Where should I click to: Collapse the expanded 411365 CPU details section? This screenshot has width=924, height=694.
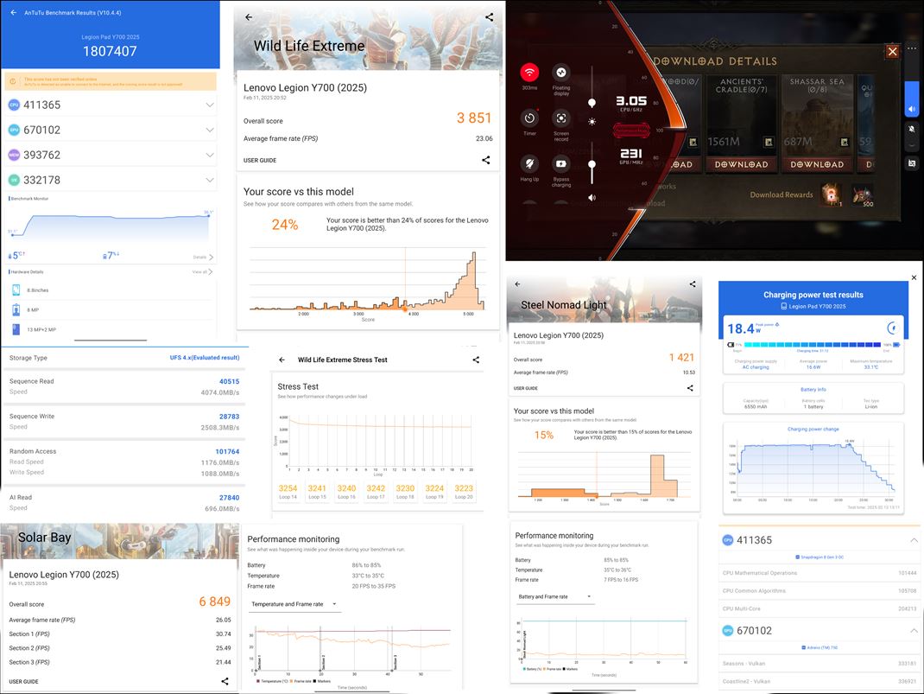(914, 540)
